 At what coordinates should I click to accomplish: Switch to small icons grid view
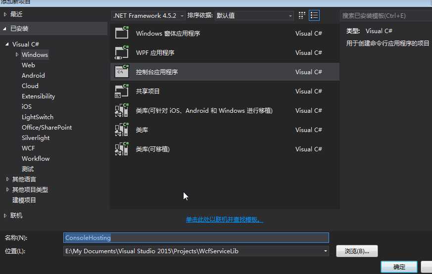point(302,15)
